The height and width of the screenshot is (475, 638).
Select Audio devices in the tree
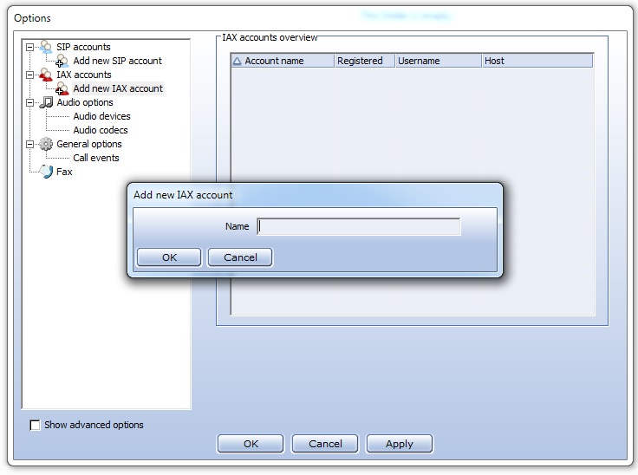tap(101, 116)
